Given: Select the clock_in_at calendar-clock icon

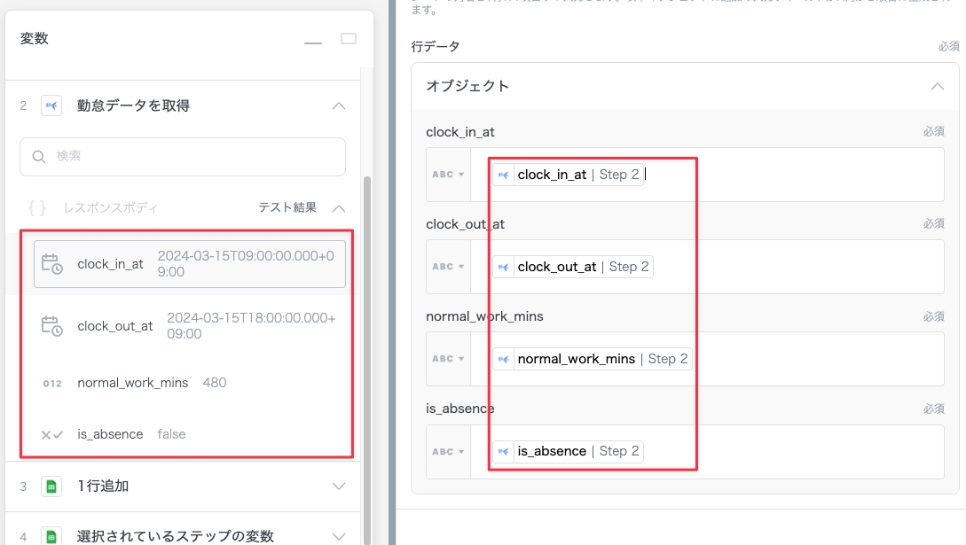Looking at the screenshot, I should tap(52, 264).
